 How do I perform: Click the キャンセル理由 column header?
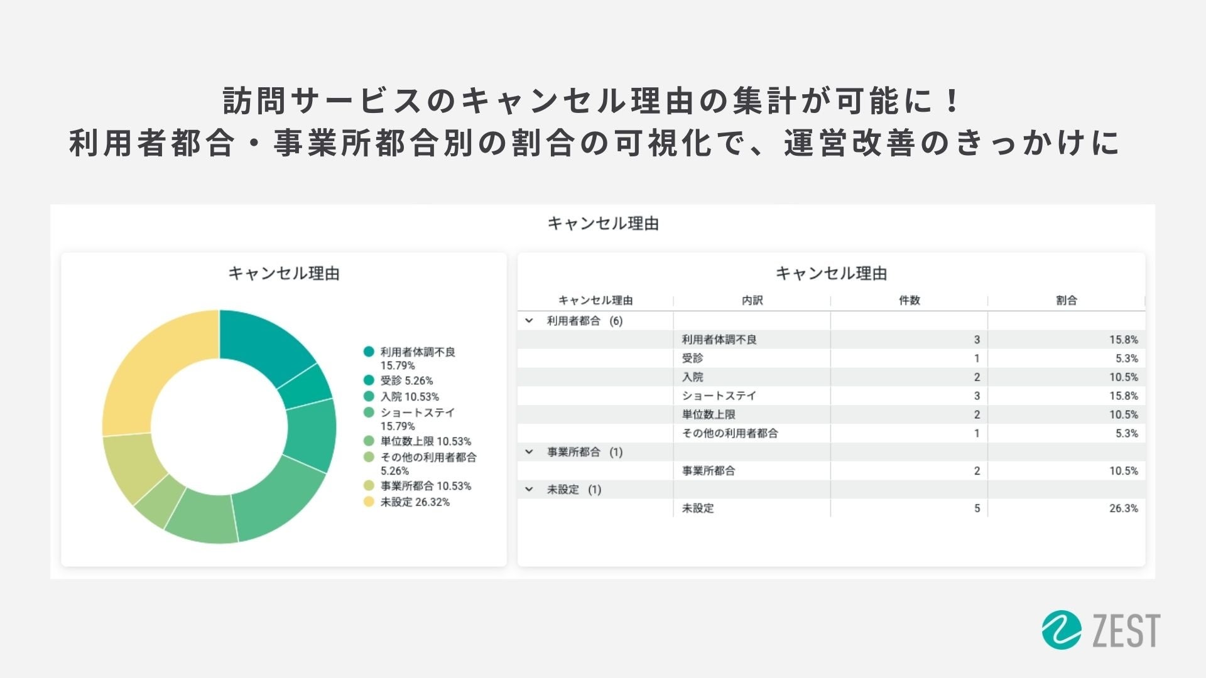[595, 301]
